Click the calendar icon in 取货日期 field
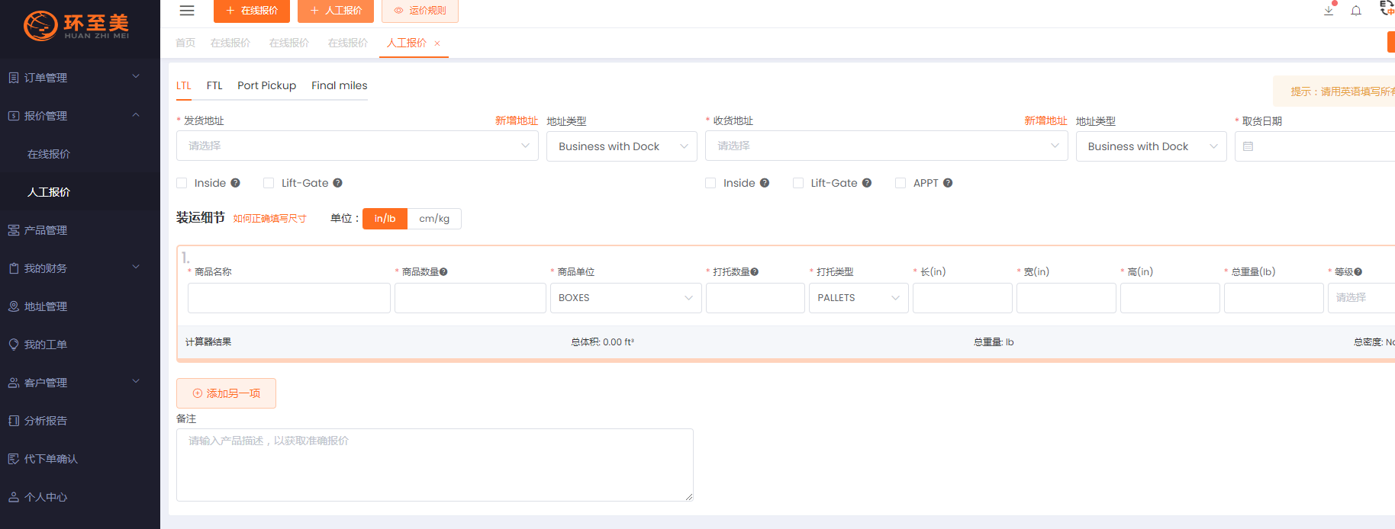Screen dimensions: 1395x529 click(x=1248, y=146)
